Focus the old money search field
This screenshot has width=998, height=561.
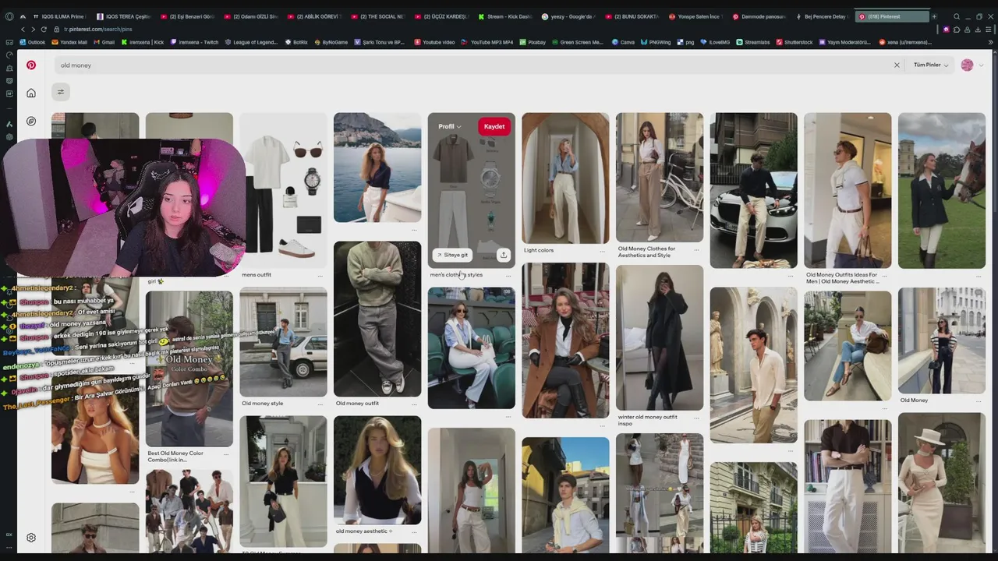476,65
